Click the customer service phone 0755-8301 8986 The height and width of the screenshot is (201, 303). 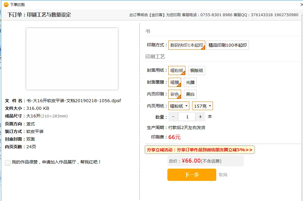(x=216, y=15)
